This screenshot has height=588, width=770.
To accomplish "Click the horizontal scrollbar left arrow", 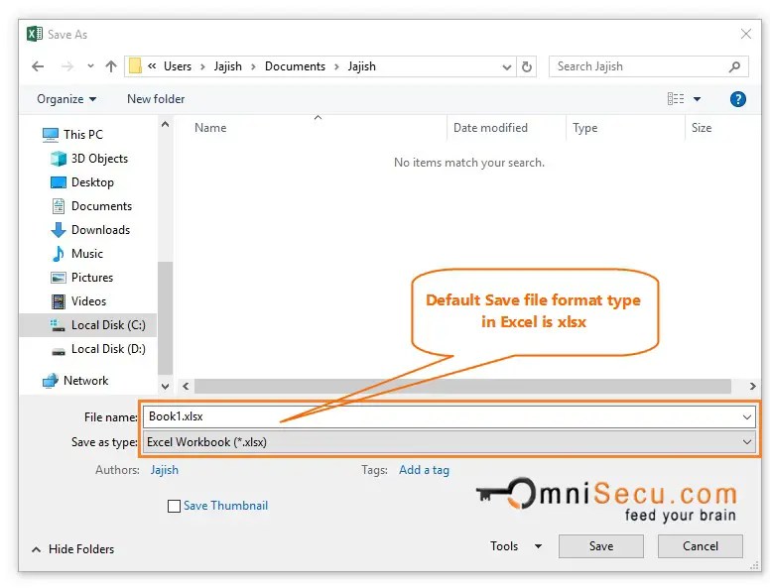I will (186, 387).
